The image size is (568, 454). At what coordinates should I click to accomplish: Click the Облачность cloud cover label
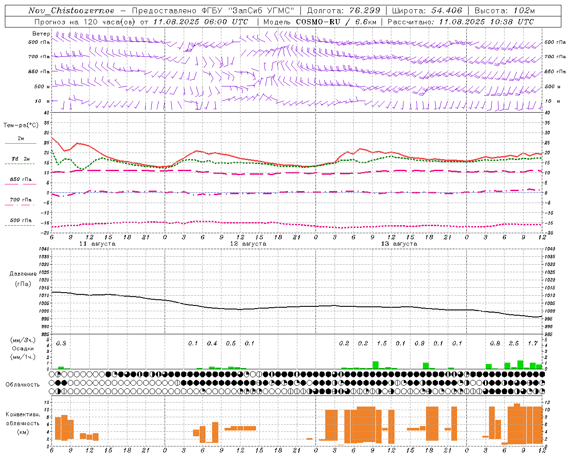click(x=23, y=384)
